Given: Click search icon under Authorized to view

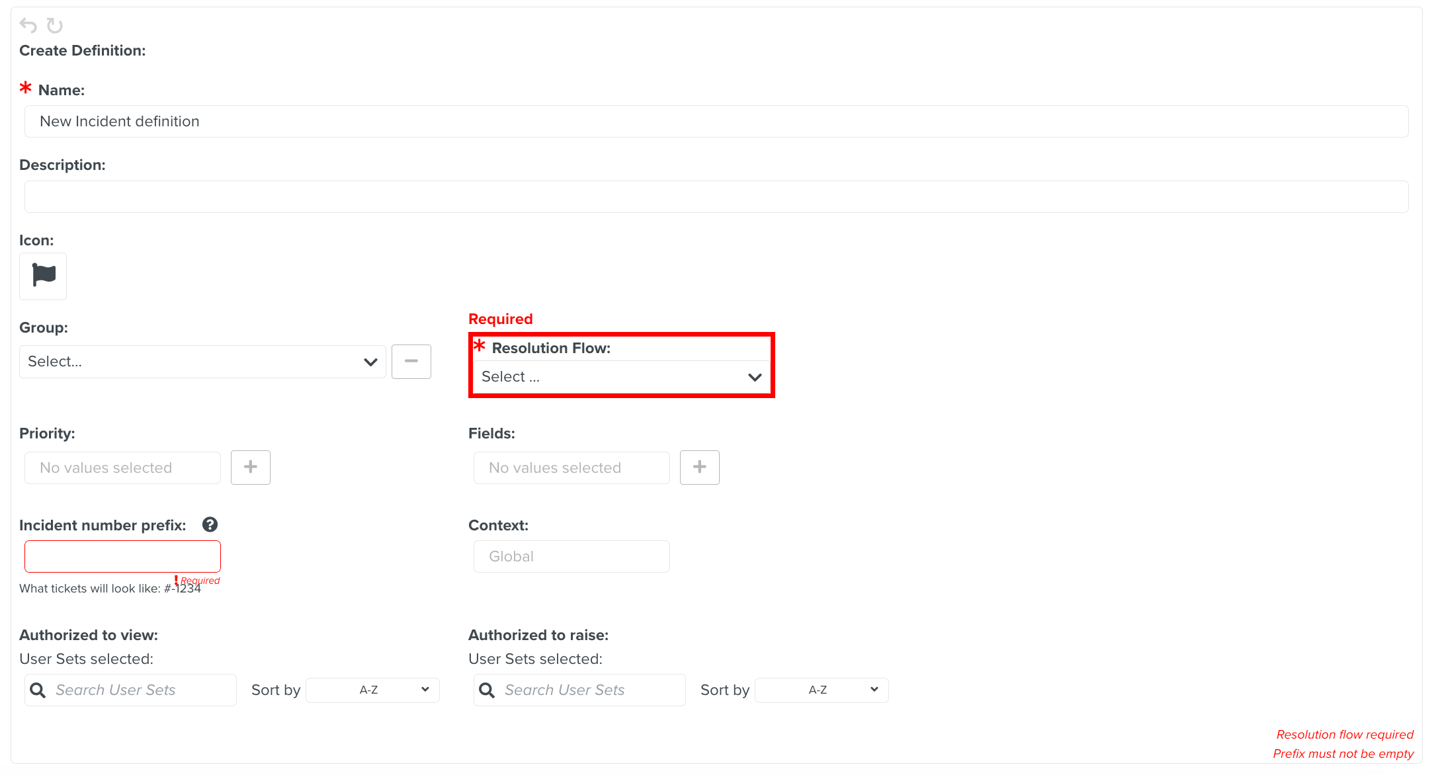Looking at the screenshot, I should (38, 690).
